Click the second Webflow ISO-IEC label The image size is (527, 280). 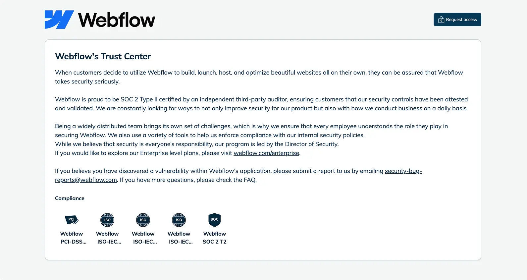pyautogui.click(x=145, y=238)
